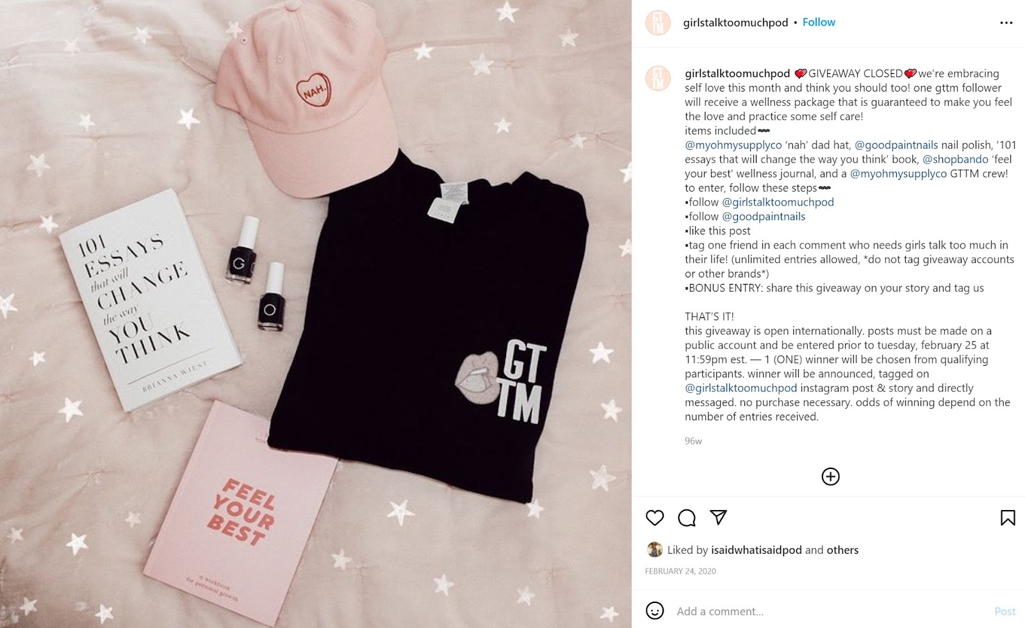
Task: Open the three-dot more options menu
Action: coord(1006,23)
